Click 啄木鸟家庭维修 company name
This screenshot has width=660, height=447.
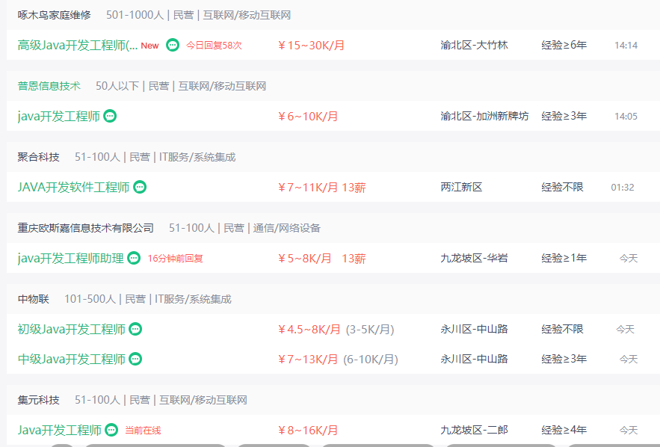pos(55,15)
